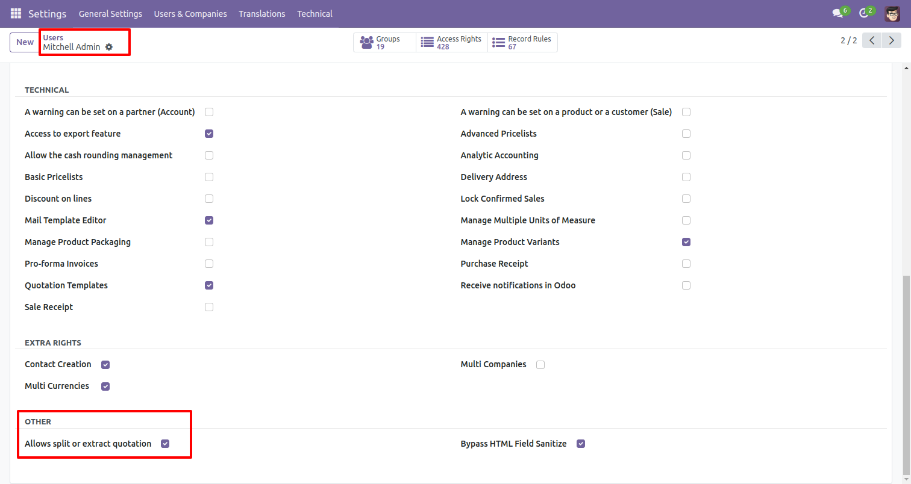Enable Basic Pricelists checkbox

(209, 177)
